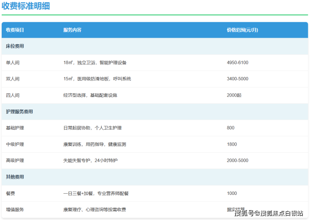The width and height of the screenshot is (310, 220).
Task: Select the 收费项目 column header
Action: 15,30
